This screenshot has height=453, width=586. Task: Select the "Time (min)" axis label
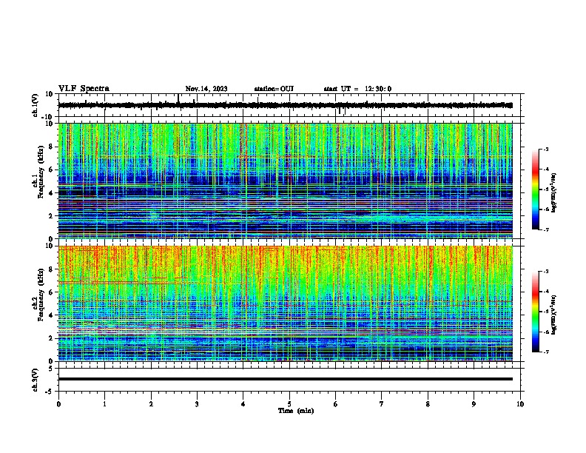296,411
